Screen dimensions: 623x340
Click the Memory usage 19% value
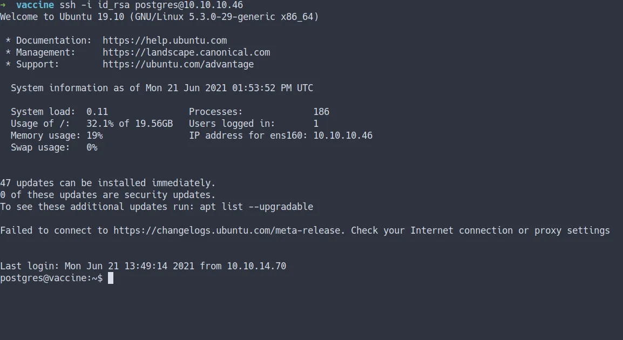click(94, 135)
